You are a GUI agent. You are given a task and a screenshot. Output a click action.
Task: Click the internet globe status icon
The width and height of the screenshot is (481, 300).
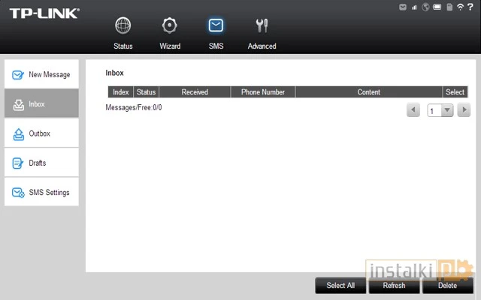click(425, 7)
